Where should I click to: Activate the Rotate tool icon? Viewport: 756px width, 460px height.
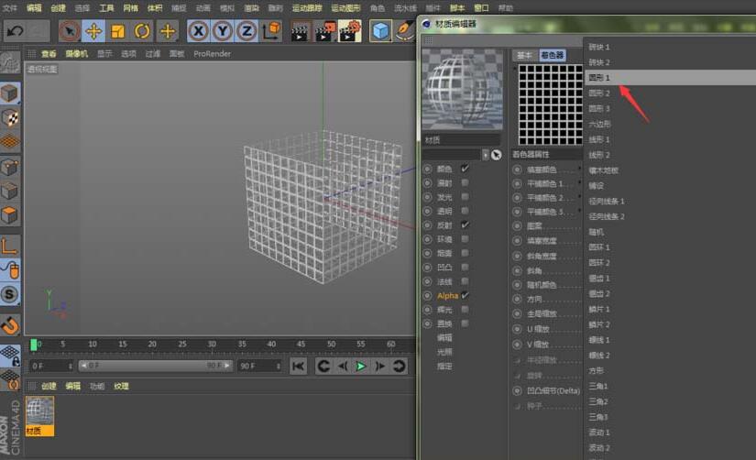[x=142, y=31]
